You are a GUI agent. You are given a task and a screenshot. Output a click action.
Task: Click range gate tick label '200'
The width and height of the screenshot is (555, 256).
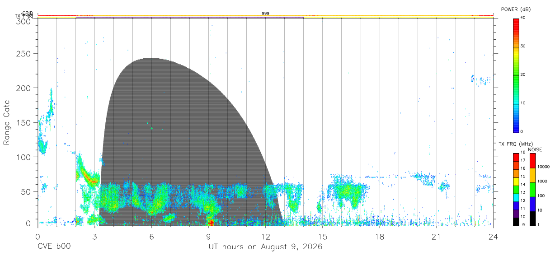coord(24,88)
